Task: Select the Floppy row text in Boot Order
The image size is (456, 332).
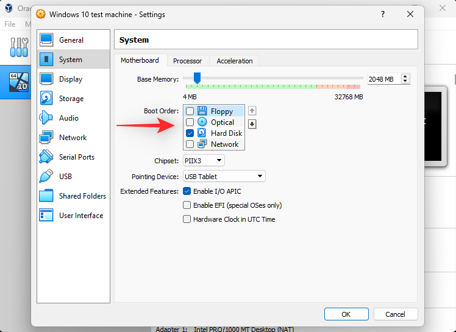Action: (222, 111)
